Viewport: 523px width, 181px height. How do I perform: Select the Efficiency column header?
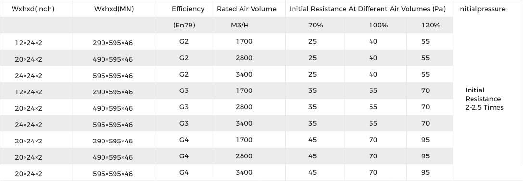coord(188,9)
